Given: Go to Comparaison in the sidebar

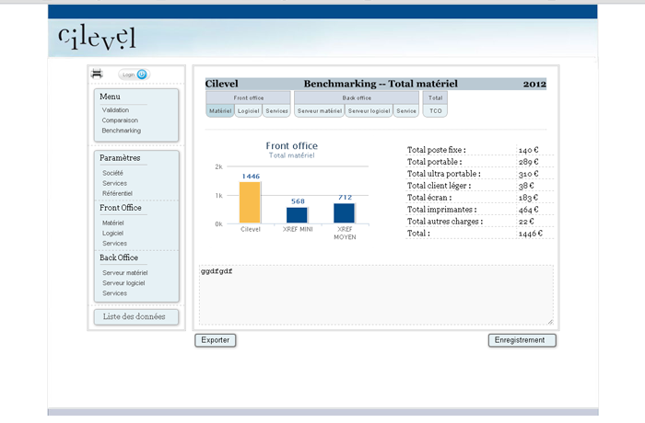Looking at the screenshot, I should pos(120,120).
